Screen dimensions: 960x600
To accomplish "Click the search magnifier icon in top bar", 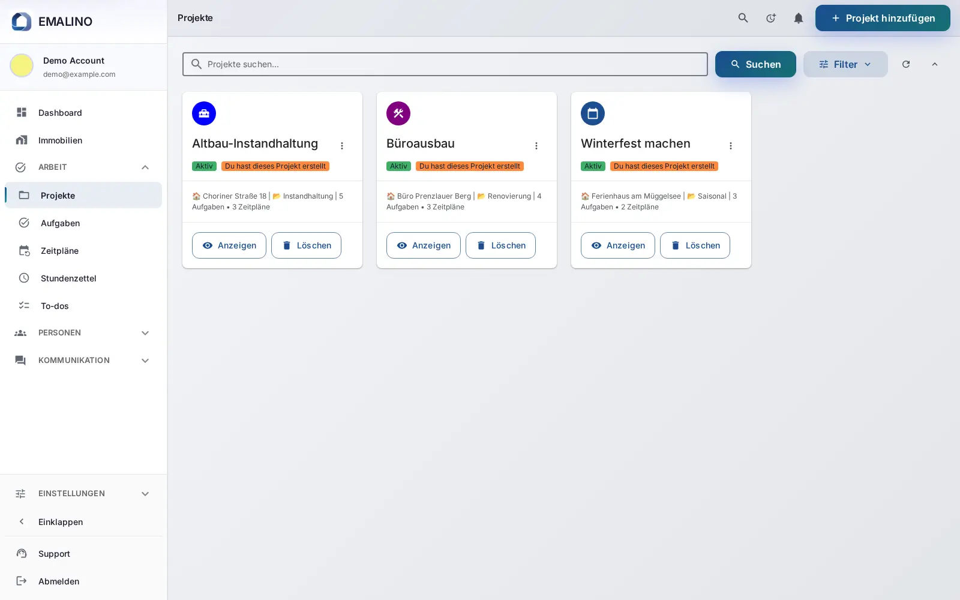I will coord(743,18).
